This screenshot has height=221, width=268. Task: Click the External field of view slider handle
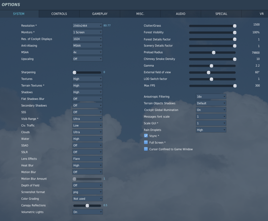[x=209, y=72]
